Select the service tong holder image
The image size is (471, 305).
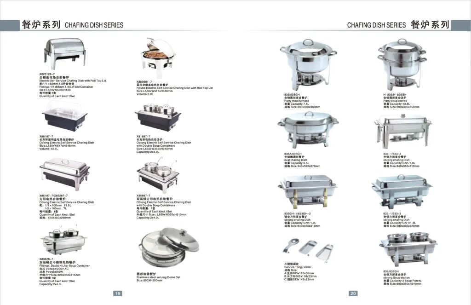[x=304, y=247]
